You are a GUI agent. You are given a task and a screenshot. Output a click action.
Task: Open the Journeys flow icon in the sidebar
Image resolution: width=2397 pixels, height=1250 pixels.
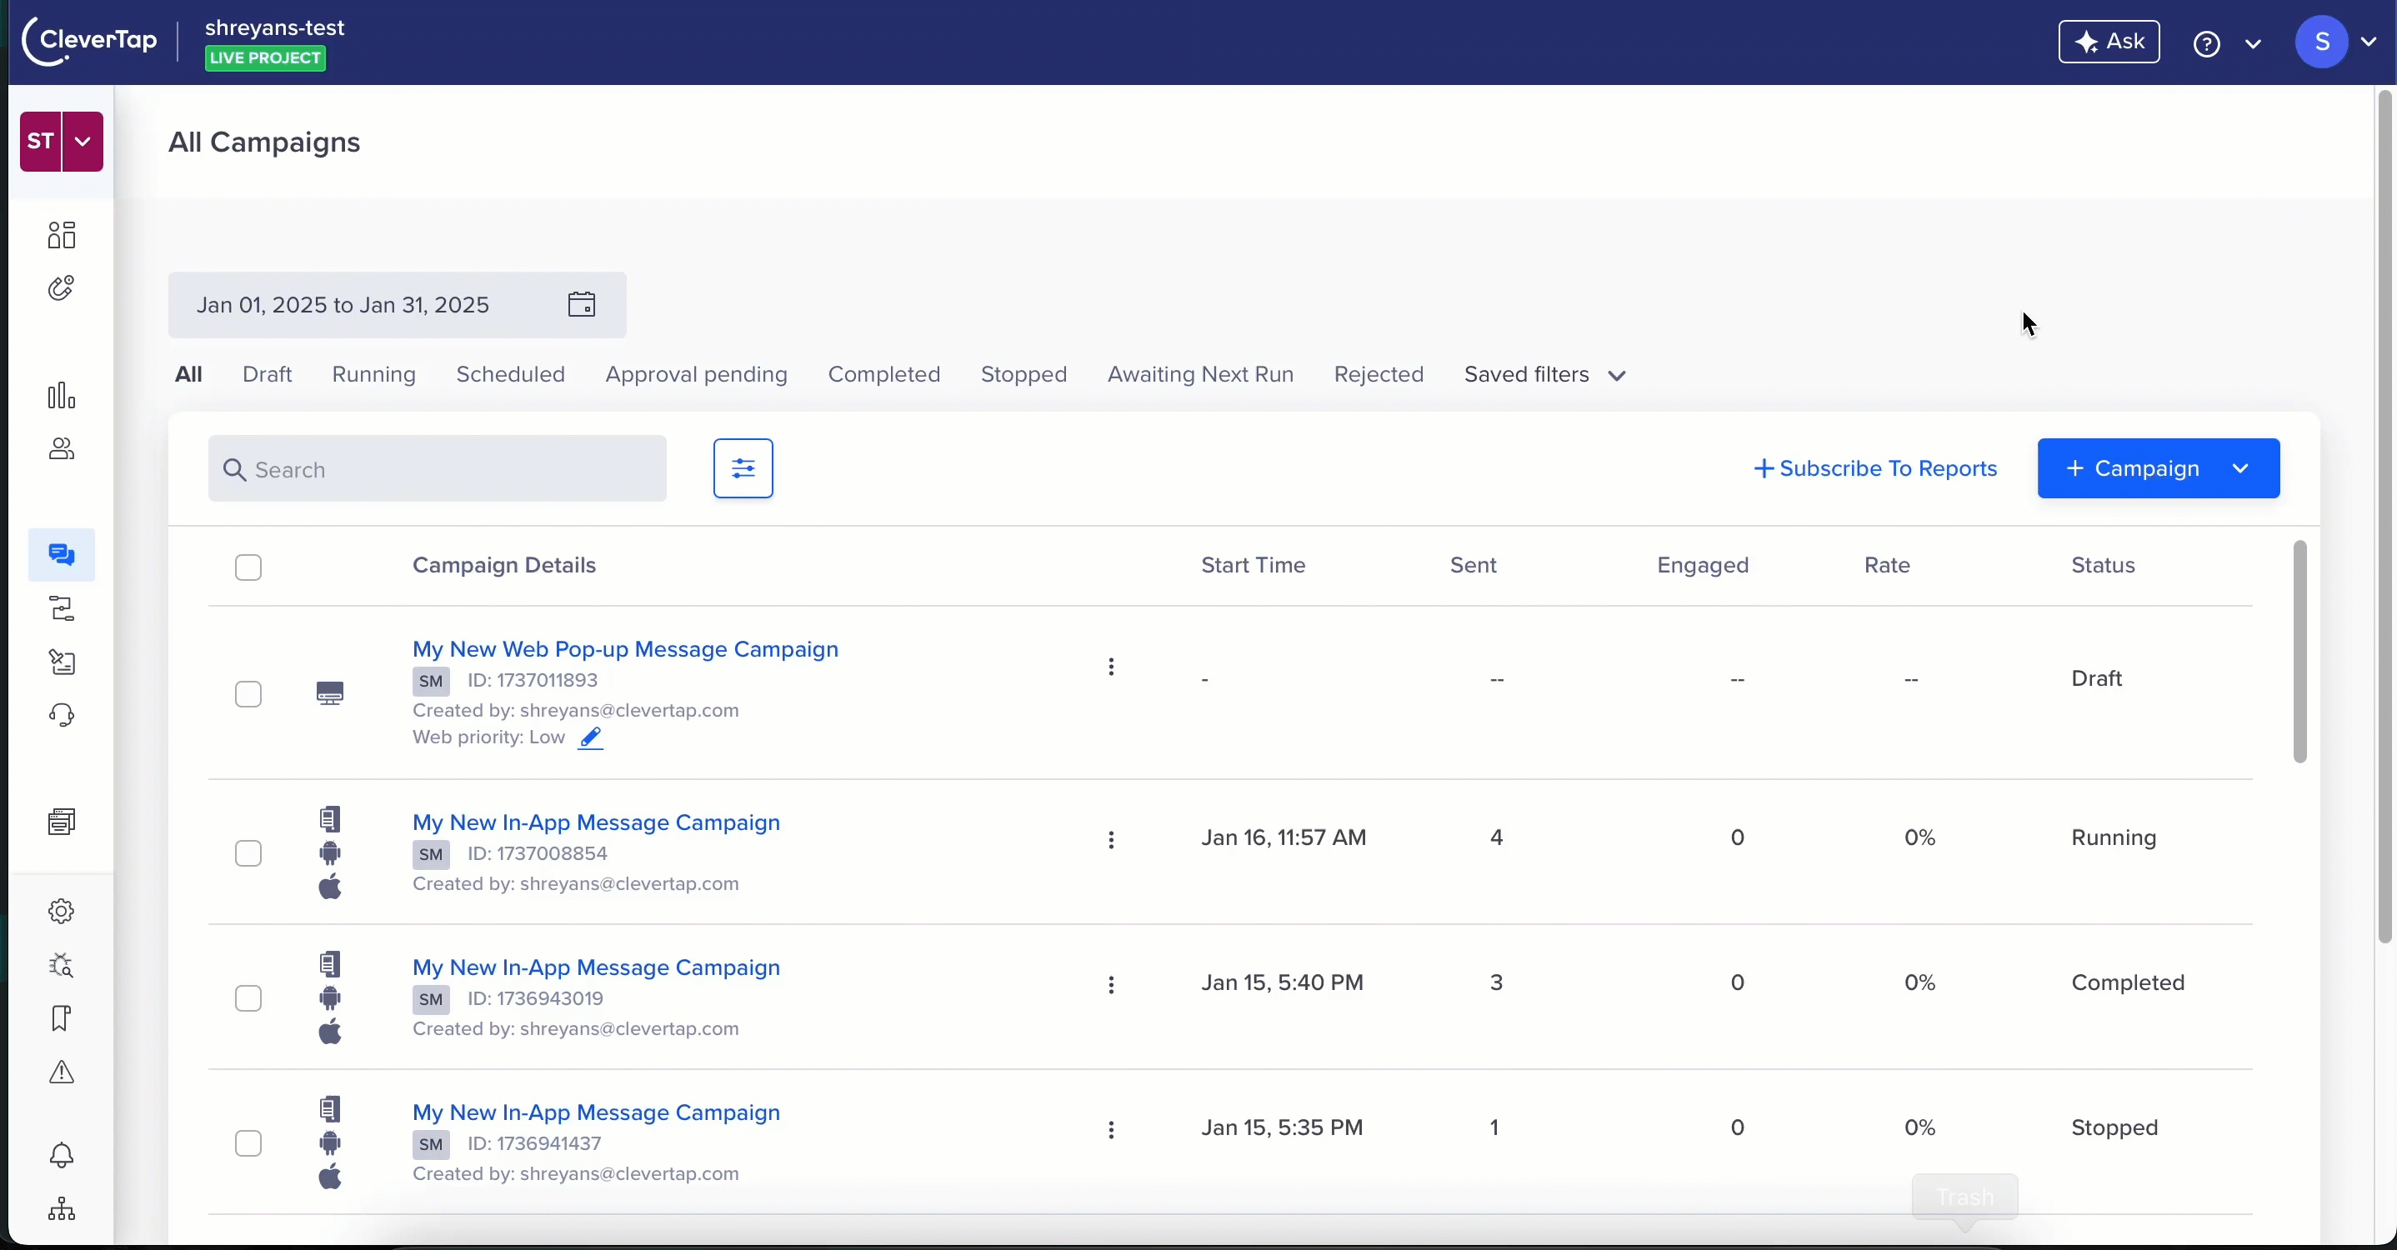(62, 609)
